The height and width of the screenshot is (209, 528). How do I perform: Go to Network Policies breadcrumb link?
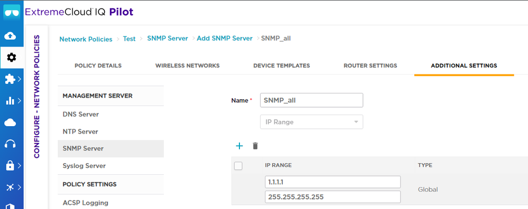tap(86, 39)
